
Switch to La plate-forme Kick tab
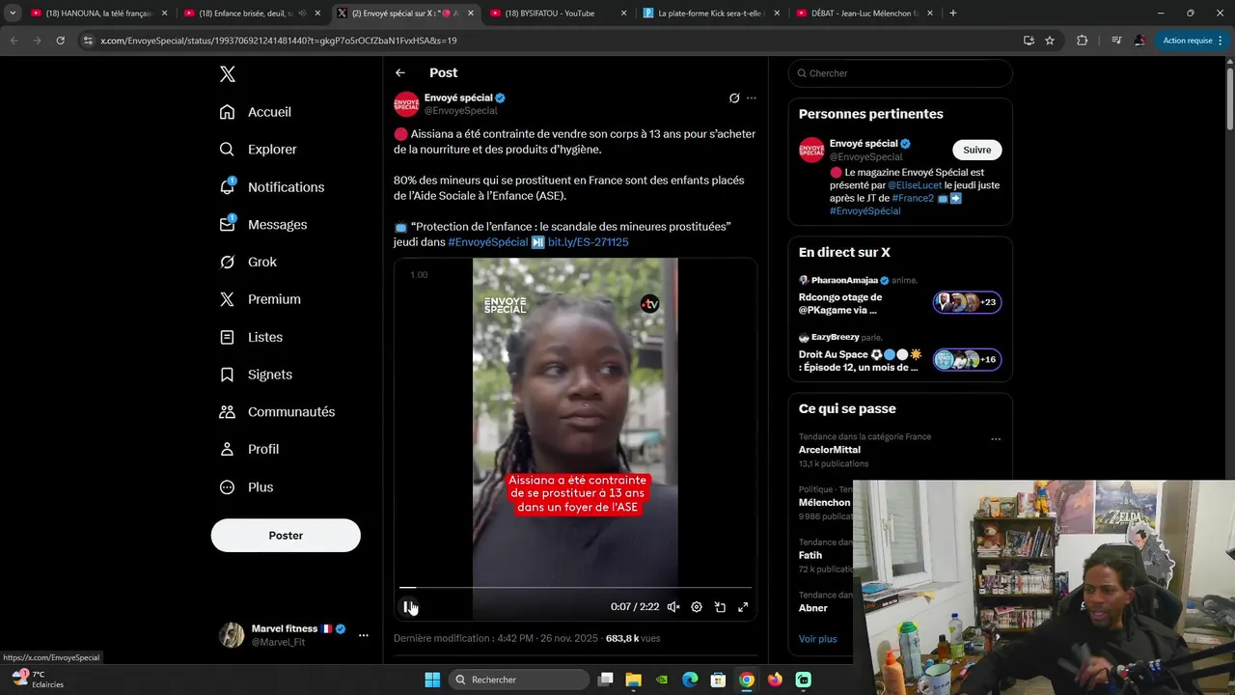coord(709,14)
